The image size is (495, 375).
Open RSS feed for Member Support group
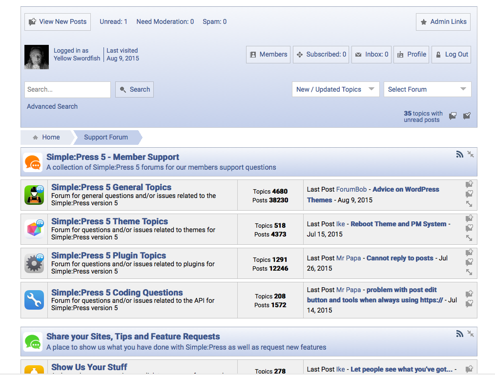459,155
